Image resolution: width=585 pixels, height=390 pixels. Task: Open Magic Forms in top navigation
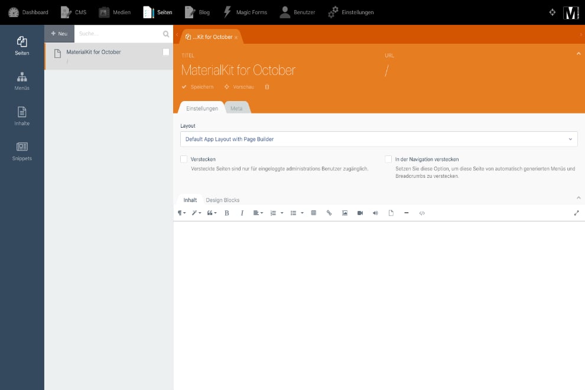245,12
